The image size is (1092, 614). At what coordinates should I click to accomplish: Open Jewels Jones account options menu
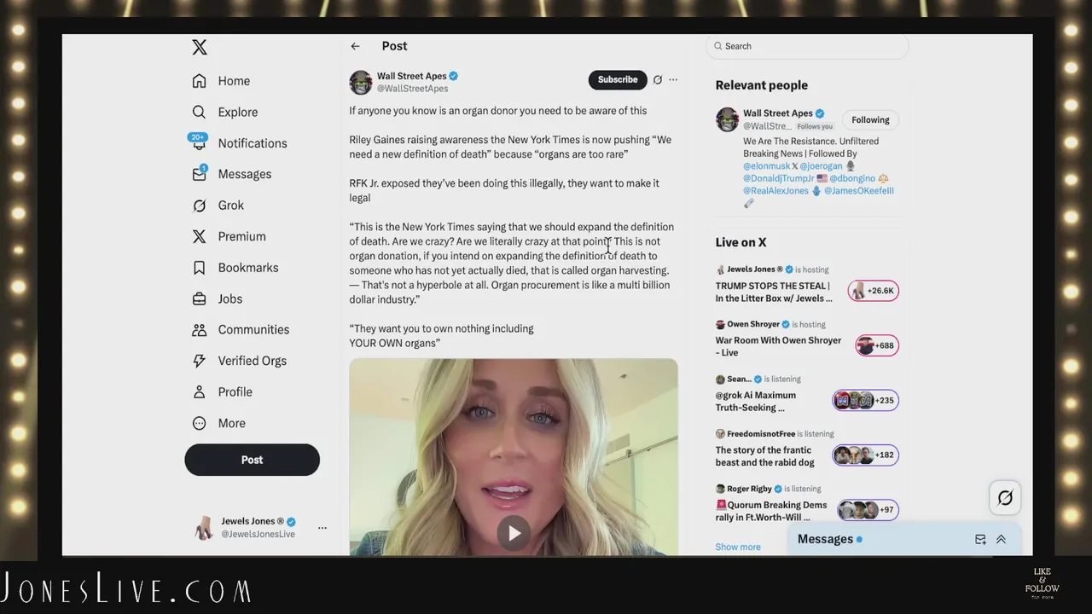coord(322,528)
